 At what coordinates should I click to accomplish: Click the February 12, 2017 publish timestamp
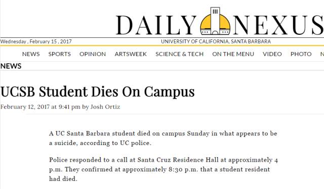[x=40, y=107]
